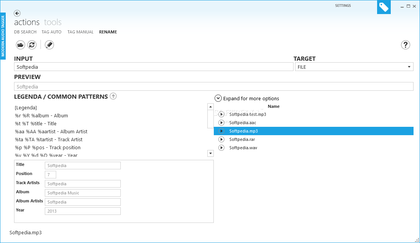Expand for more options
This screenshot has height=243, width=420.
pos(218,98)
